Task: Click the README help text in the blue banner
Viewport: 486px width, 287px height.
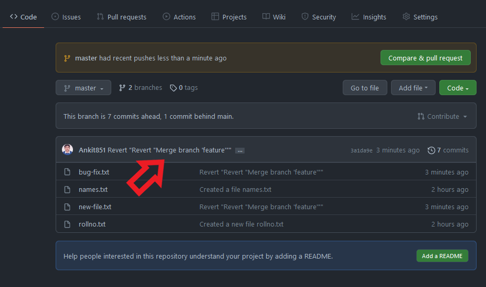Action: pos(198,257)
